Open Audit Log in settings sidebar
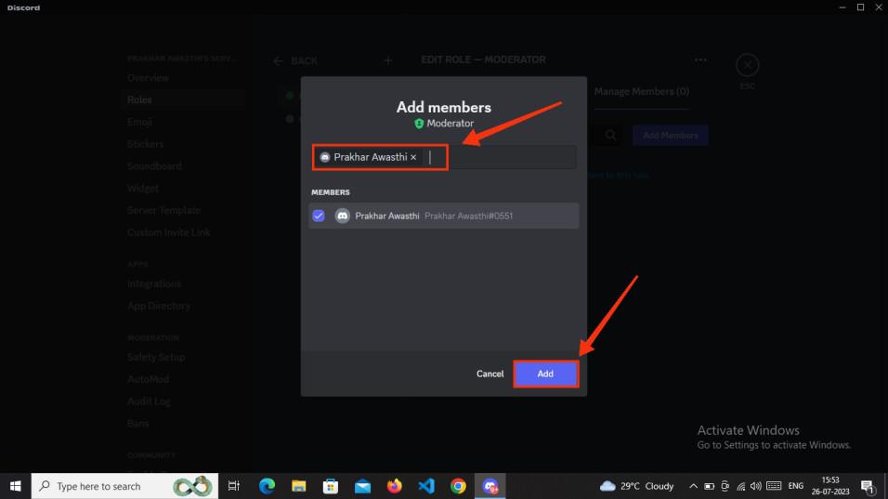Image resolution: width=888 pixels, height=499 pixels. (149, 401)
